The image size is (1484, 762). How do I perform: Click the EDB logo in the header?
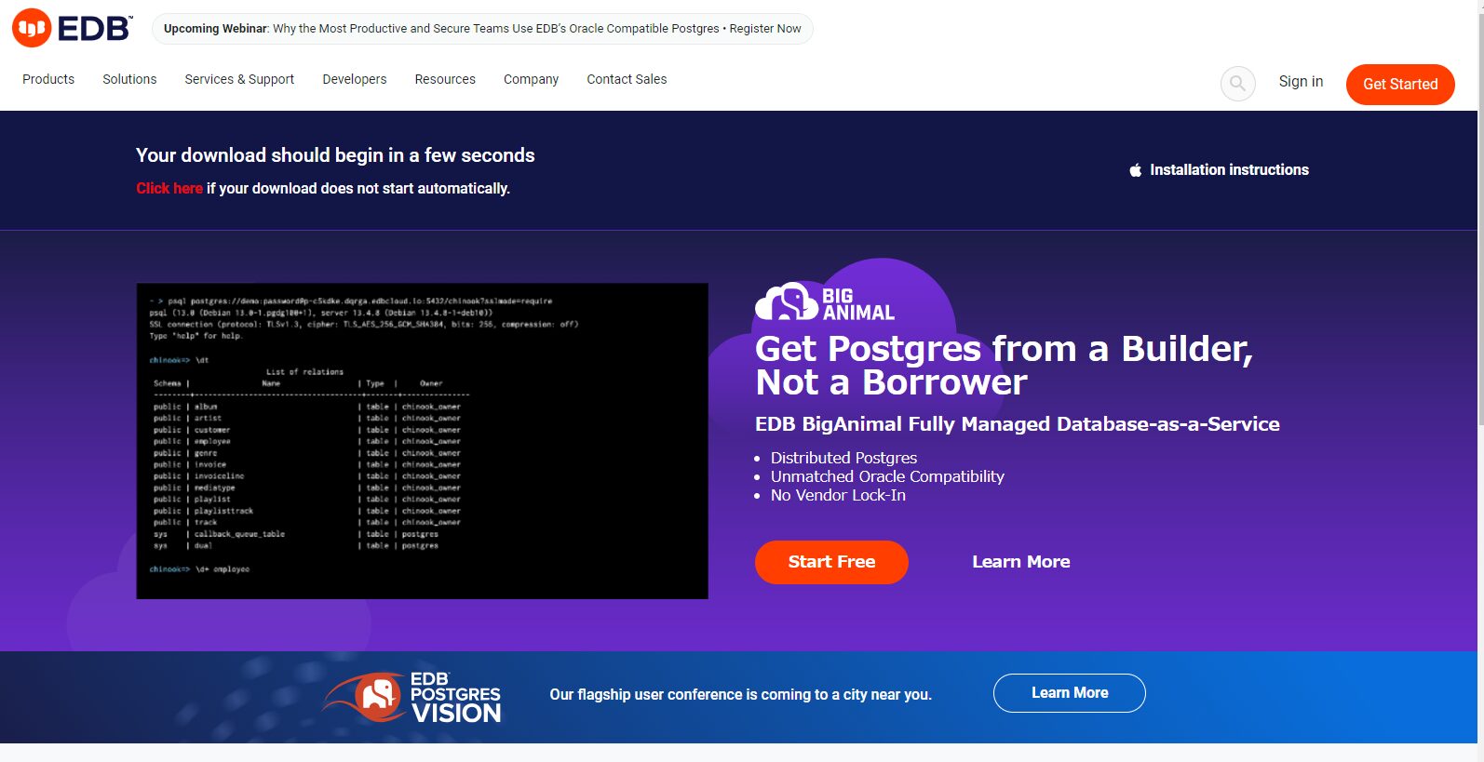pyautogui.click(x=72, y=28)
